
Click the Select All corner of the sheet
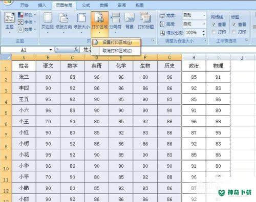(x=6, y=57)
